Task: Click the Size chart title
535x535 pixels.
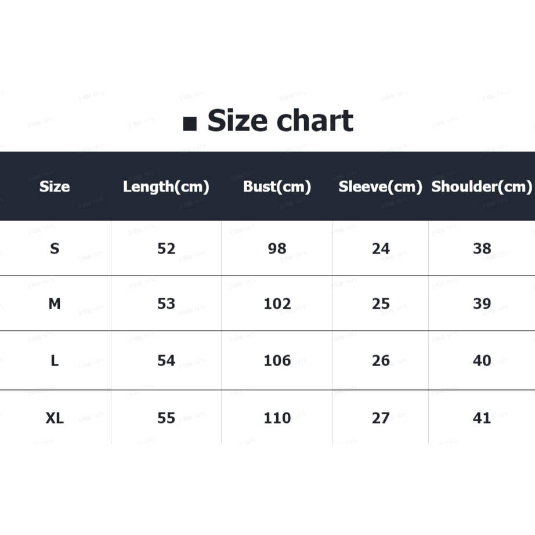Action: pos(280,121)
